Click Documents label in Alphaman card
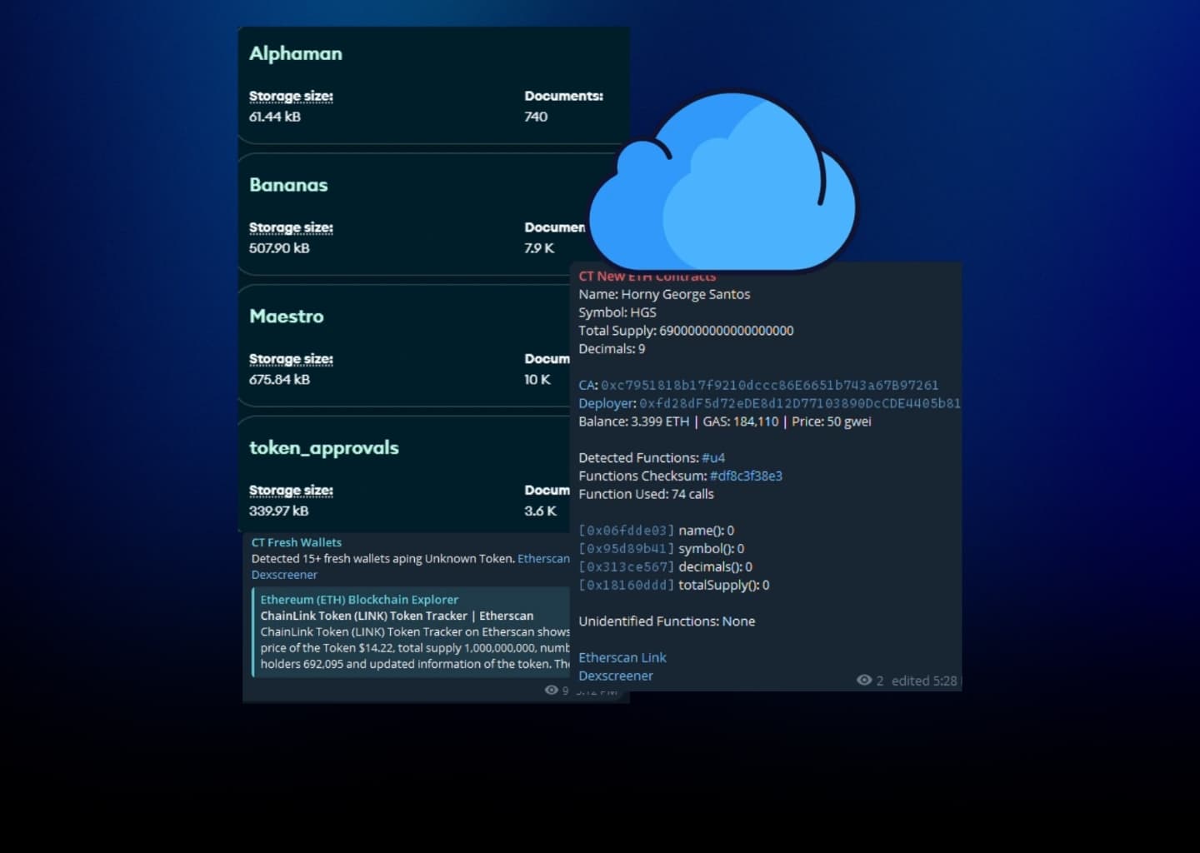This screenshot has width=1200, height=853. tap(563, 97)
